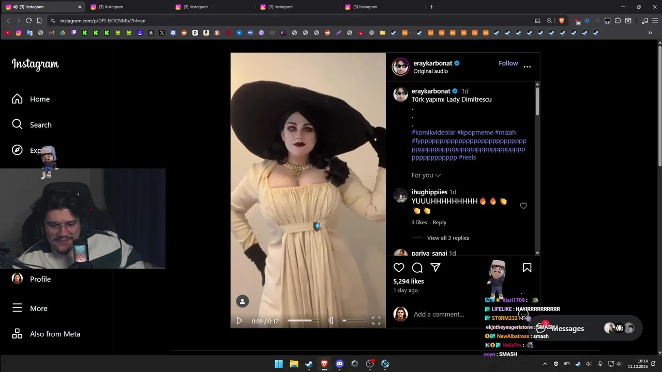Open comments via the speech bubble icon

click(x=417, y=268)
